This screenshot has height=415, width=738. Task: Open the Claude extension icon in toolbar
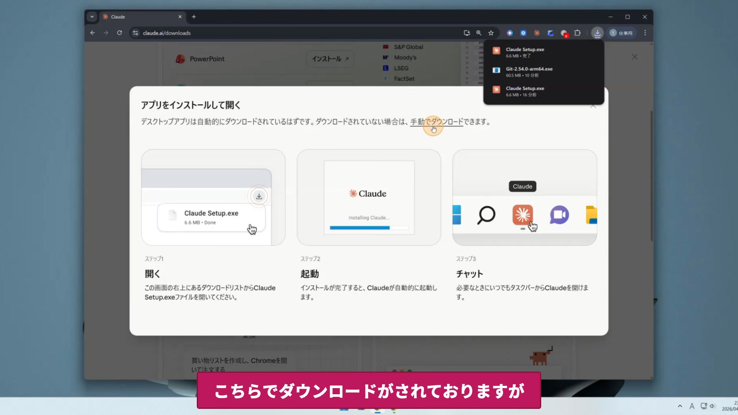tap(537, 33)
